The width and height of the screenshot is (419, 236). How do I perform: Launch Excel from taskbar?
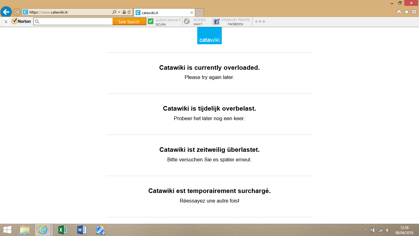pos(63,230)
